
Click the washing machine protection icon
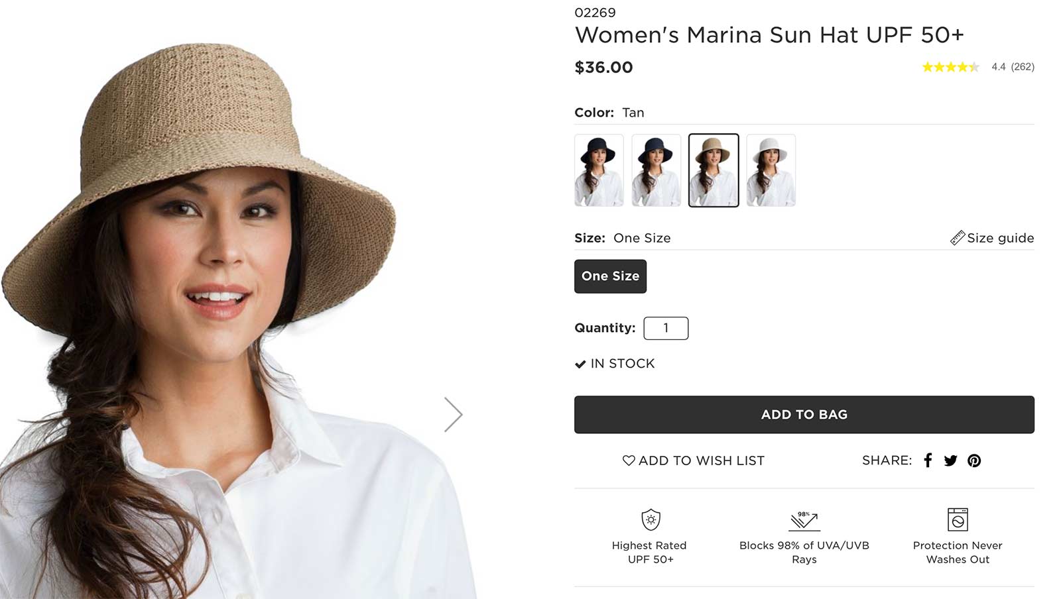[958, 519]
